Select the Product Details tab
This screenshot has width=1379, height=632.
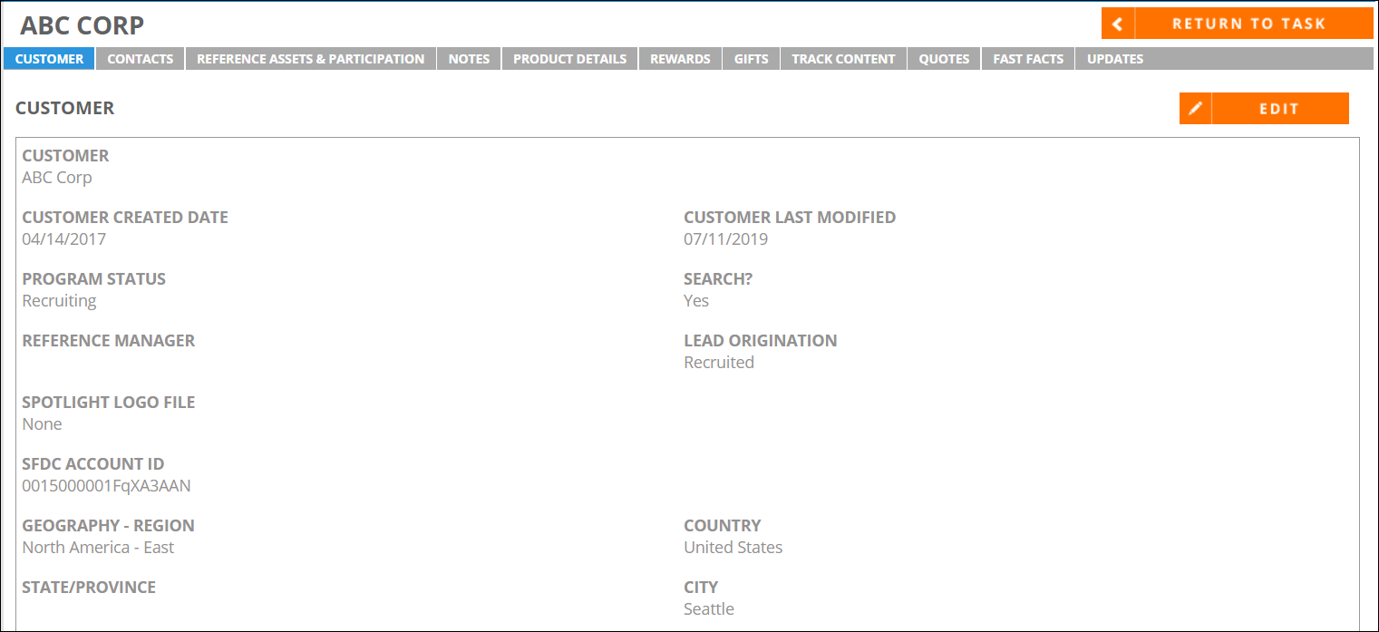point(570,59)
